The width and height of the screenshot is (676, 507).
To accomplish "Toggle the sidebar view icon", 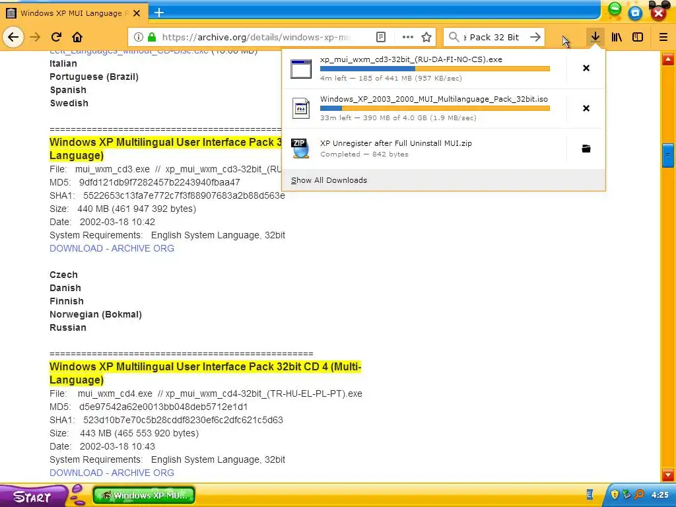I will pyautogui.click(x=638, y=37).
